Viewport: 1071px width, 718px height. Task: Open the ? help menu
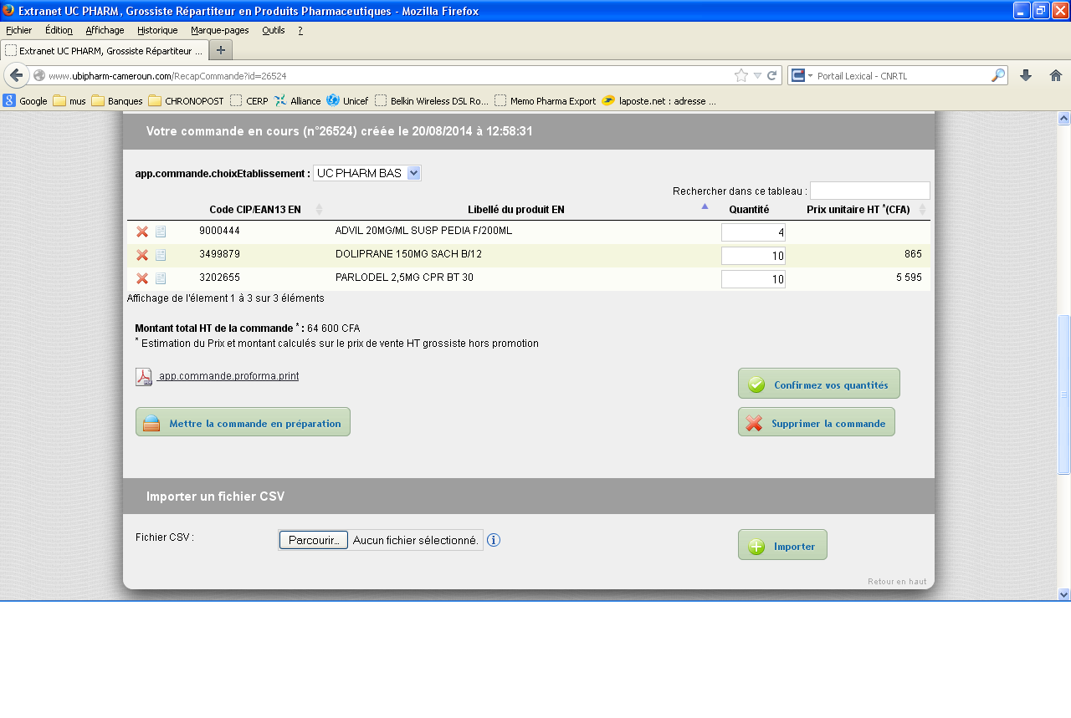300,30
